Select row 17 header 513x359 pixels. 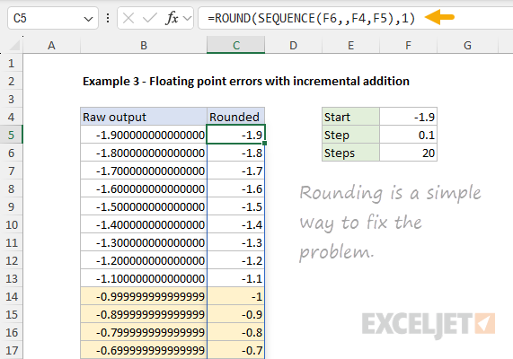click(x=12, y=351)
